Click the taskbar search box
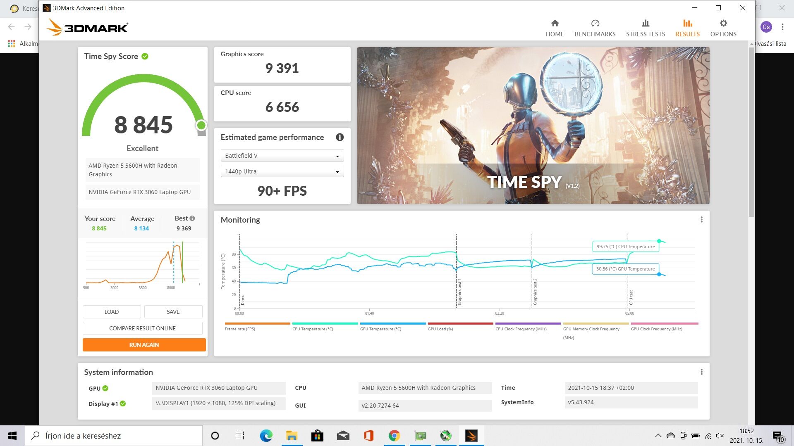The width and height of the screenshot is (794, 446). click(114, 436)
